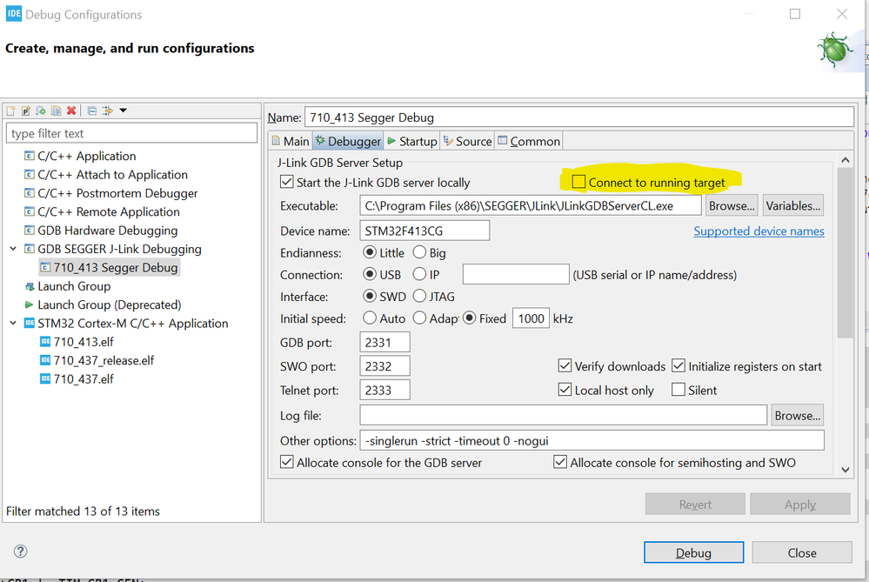Click the IDE icon beside 710_413.elf
The width and height of the screenshot is (869, 582).
(x=45, y=341)
